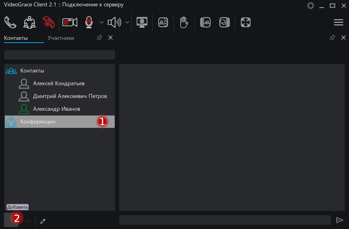The image size is (349, 229).
Task: Click the full screen expand icon
Action: pyautogui.click(x=246, y=22)
